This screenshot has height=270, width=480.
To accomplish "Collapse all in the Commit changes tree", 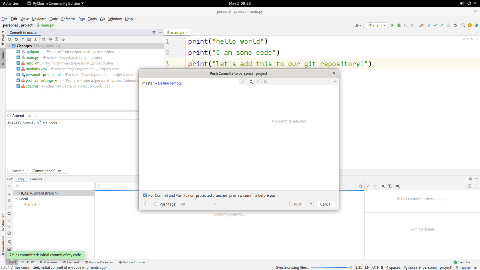I will pyautogui.click(x=63, y=39).
